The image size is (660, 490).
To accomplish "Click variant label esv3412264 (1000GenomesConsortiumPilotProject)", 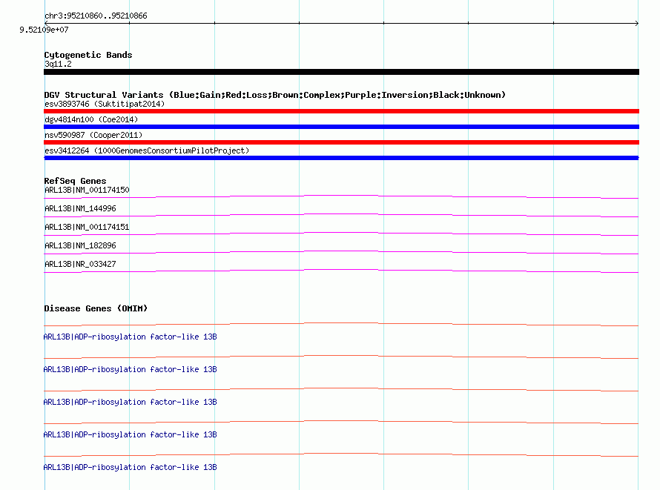I will point(147,150).
